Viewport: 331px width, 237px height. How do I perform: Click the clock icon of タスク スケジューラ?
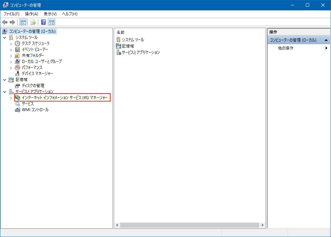point(17,44)
